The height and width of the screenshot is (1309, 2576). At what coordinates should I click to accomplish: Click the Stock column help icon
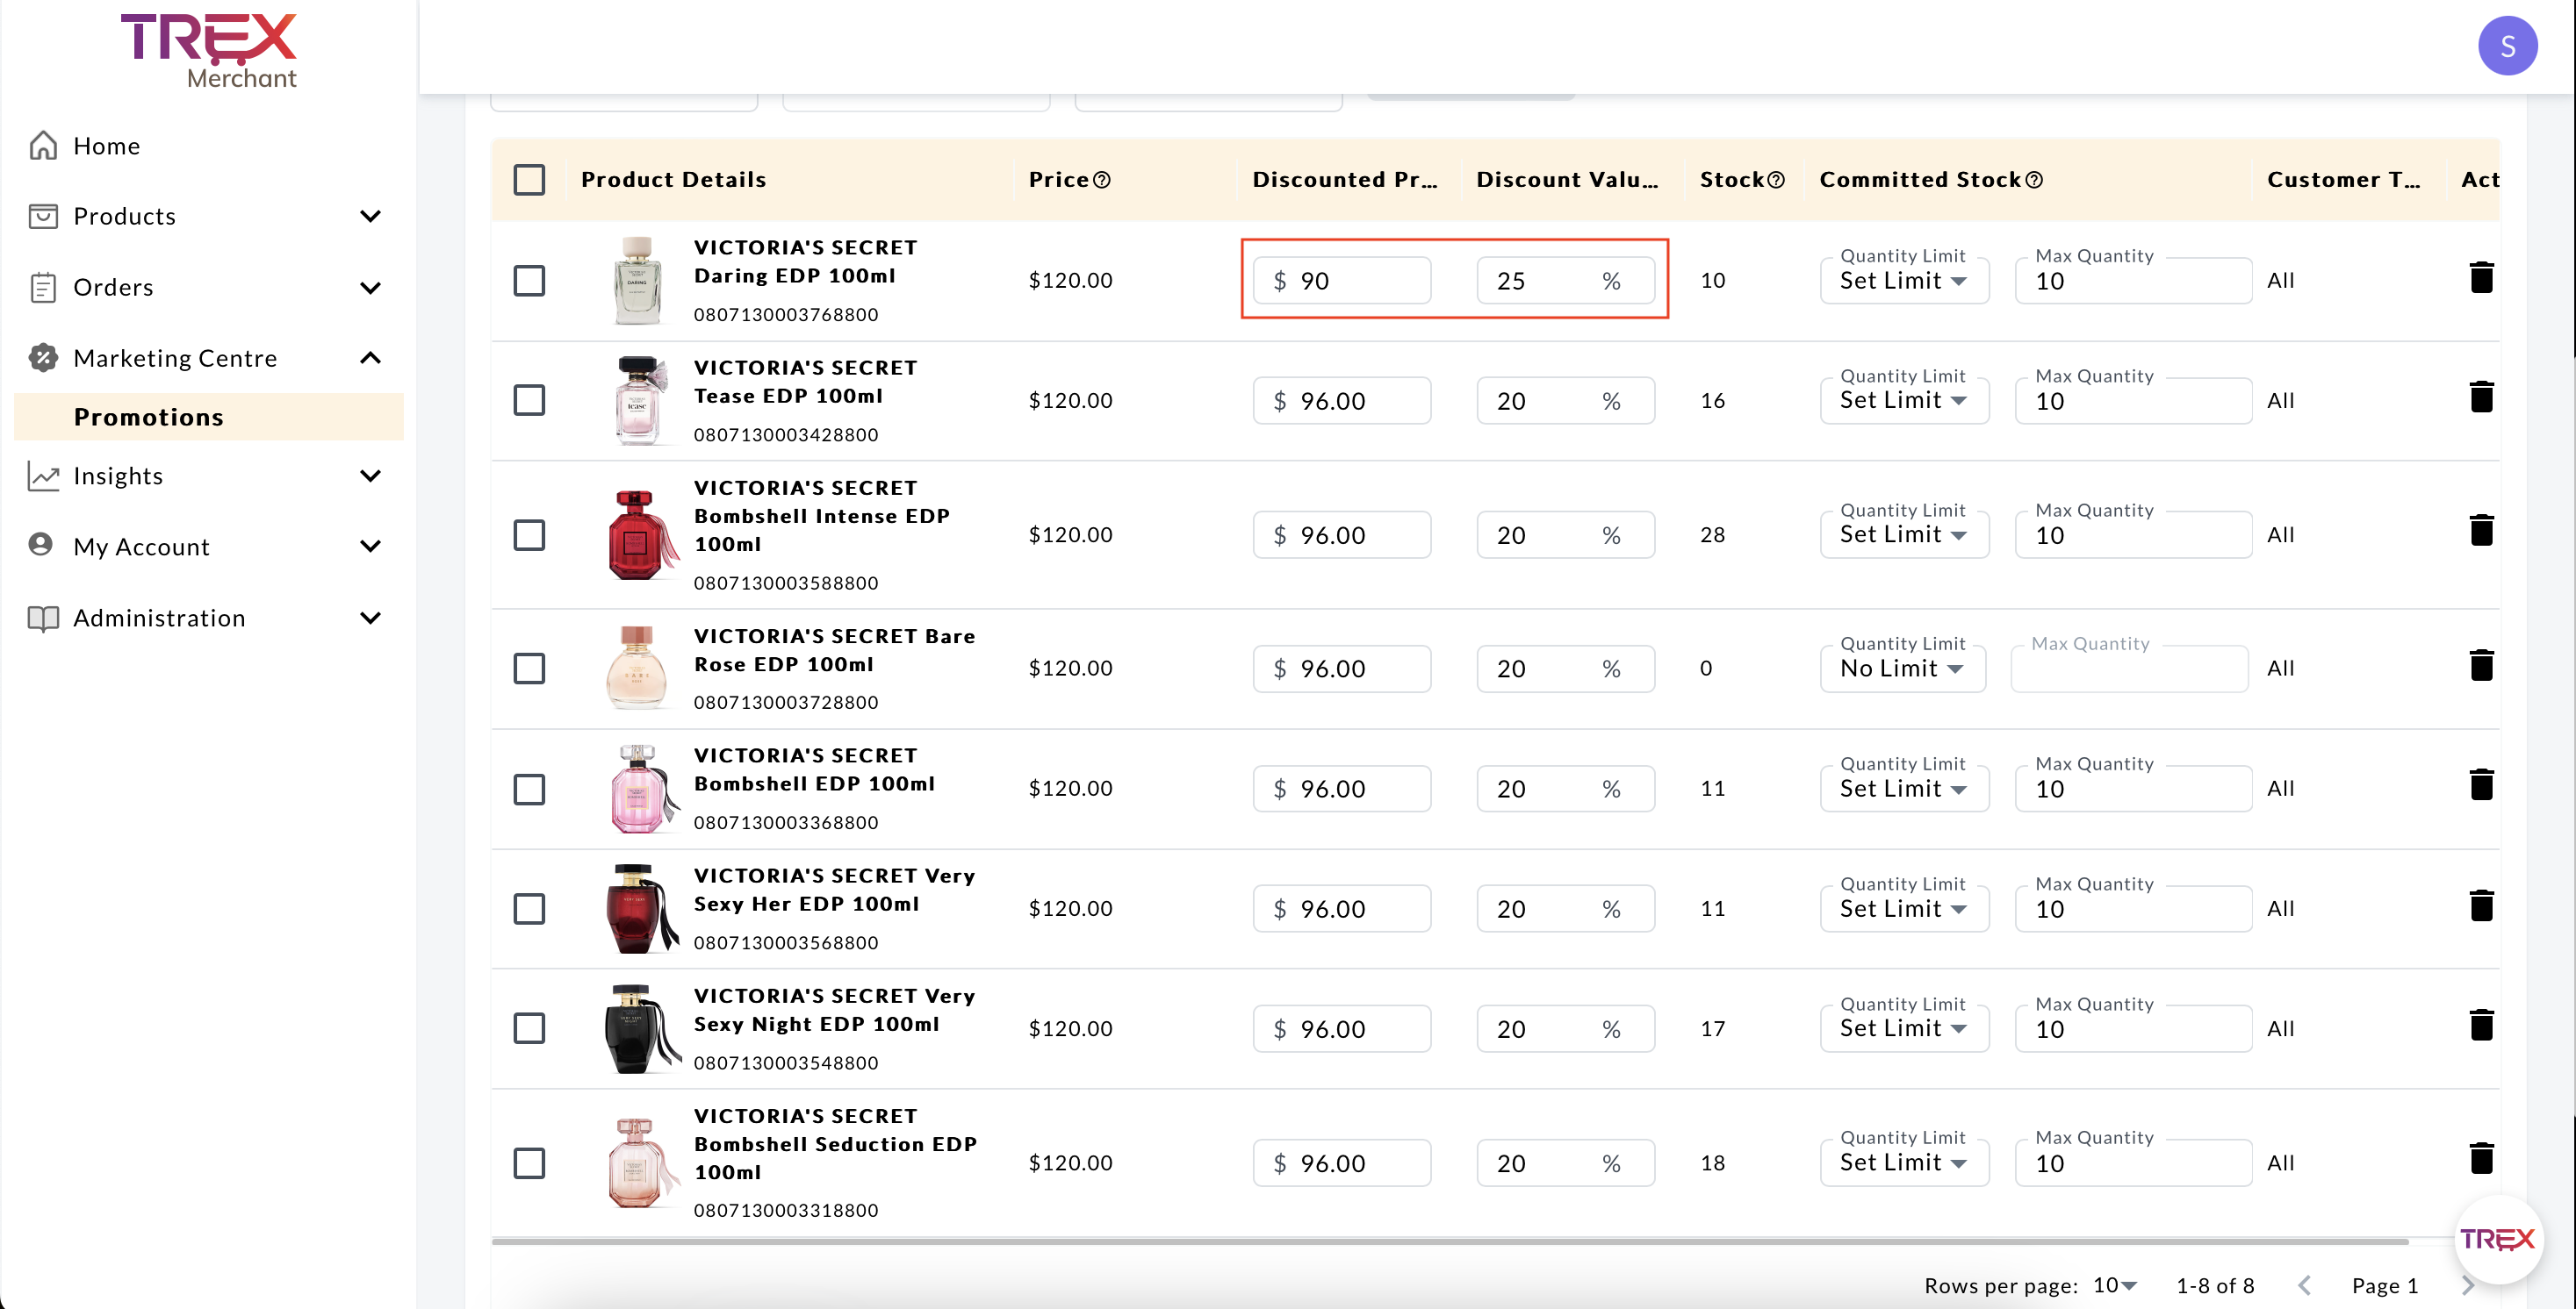point(1775,180)
